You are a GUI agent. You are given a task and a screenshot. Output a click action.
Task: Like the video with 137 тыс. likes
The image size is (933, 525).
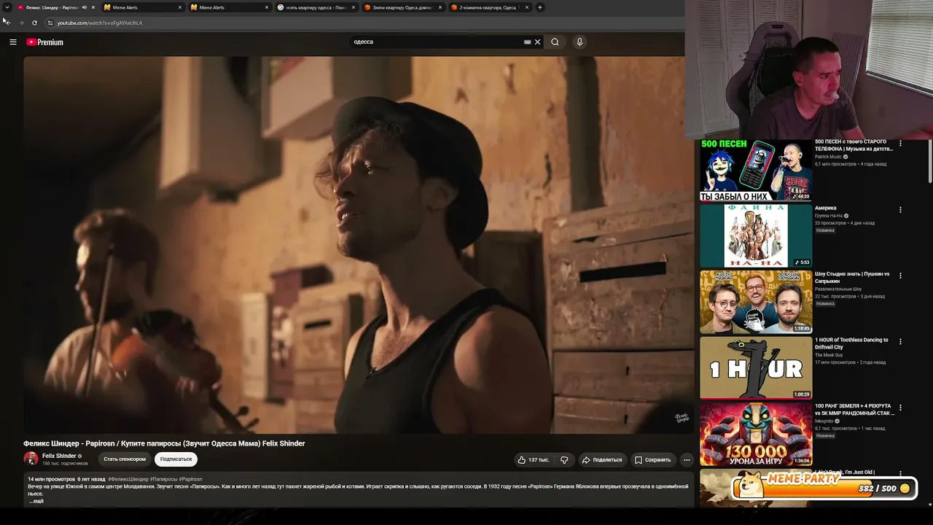tap(534, 460)
